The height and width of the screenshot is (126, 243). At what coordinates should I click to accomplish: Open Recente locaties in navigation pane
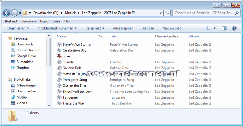click(x=29, y=50)
